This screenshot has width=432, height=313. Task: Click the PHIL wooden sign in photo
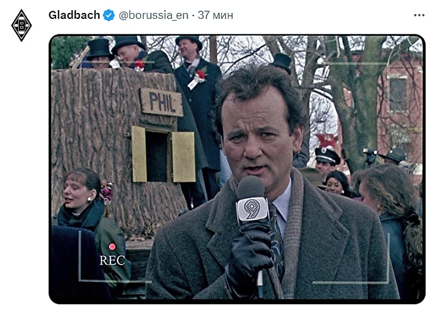(x=162, y=102)
